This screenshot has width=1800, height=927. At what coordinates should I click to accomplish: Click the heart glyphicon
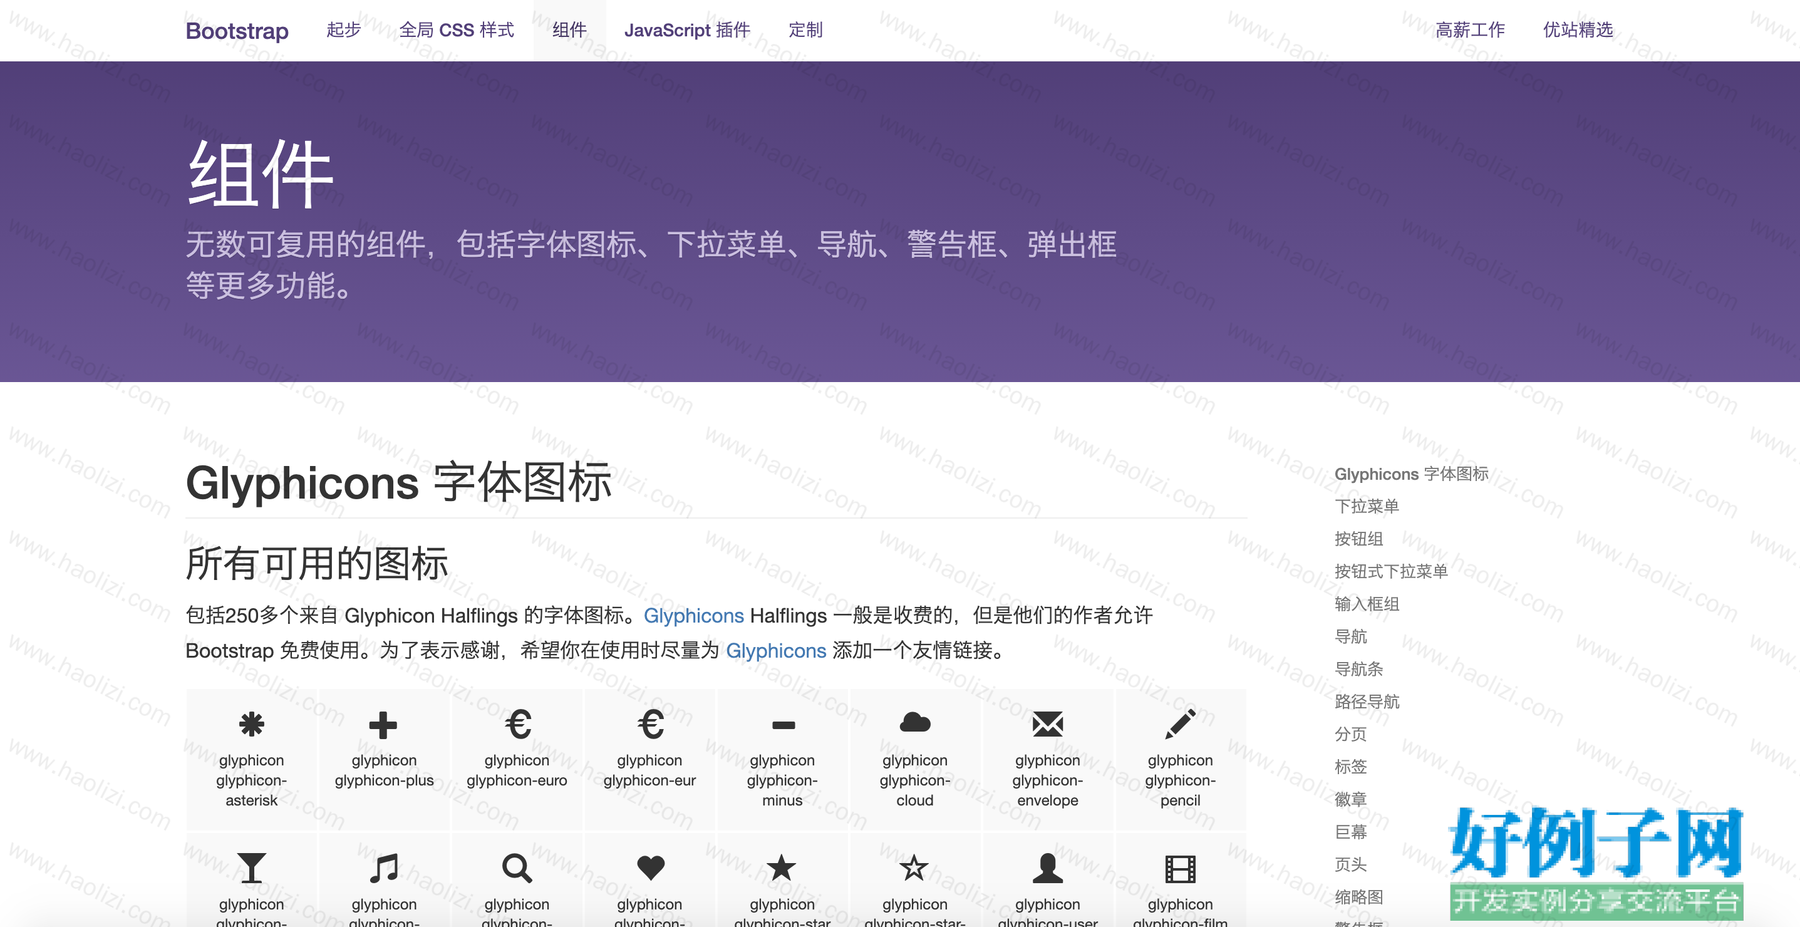(x=650, y=867)
